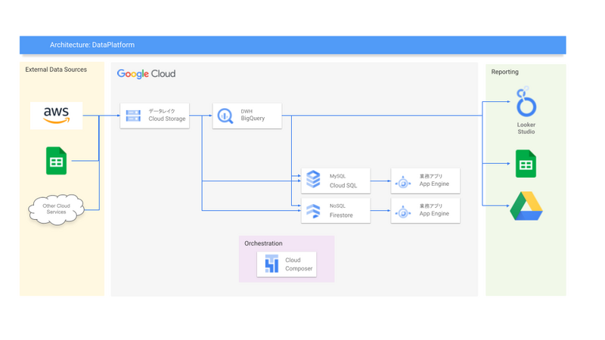Screen dimensions: 605x340
Task: Click the Cloud Composer text label
Action: (299, 264)
